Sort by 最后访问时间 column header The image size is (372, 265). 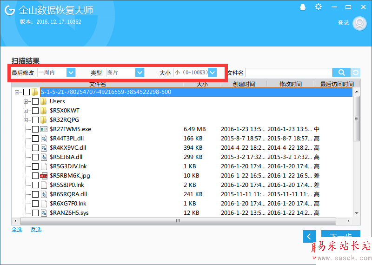point(337,84)
